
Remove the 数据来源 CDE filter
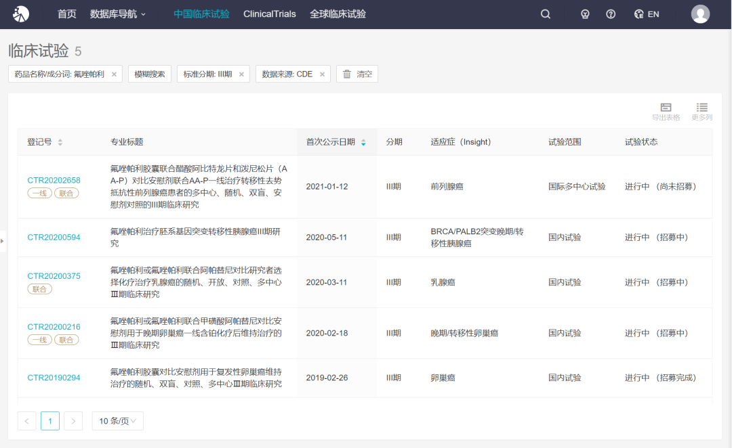[322, 74]
